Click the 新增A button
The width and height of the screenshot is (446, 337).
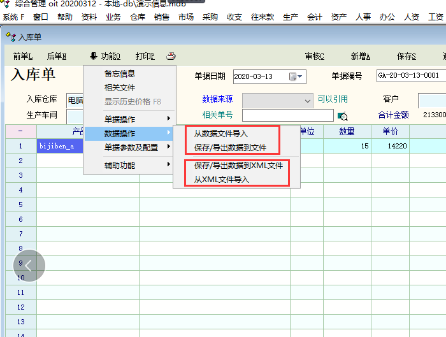(x=360, y=56)
